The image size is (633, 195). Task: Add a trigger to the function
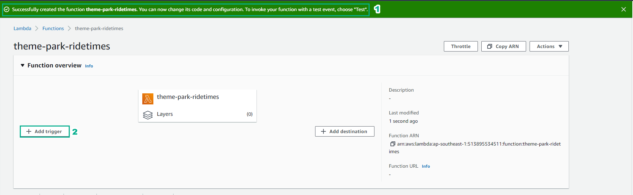(45, 131)
